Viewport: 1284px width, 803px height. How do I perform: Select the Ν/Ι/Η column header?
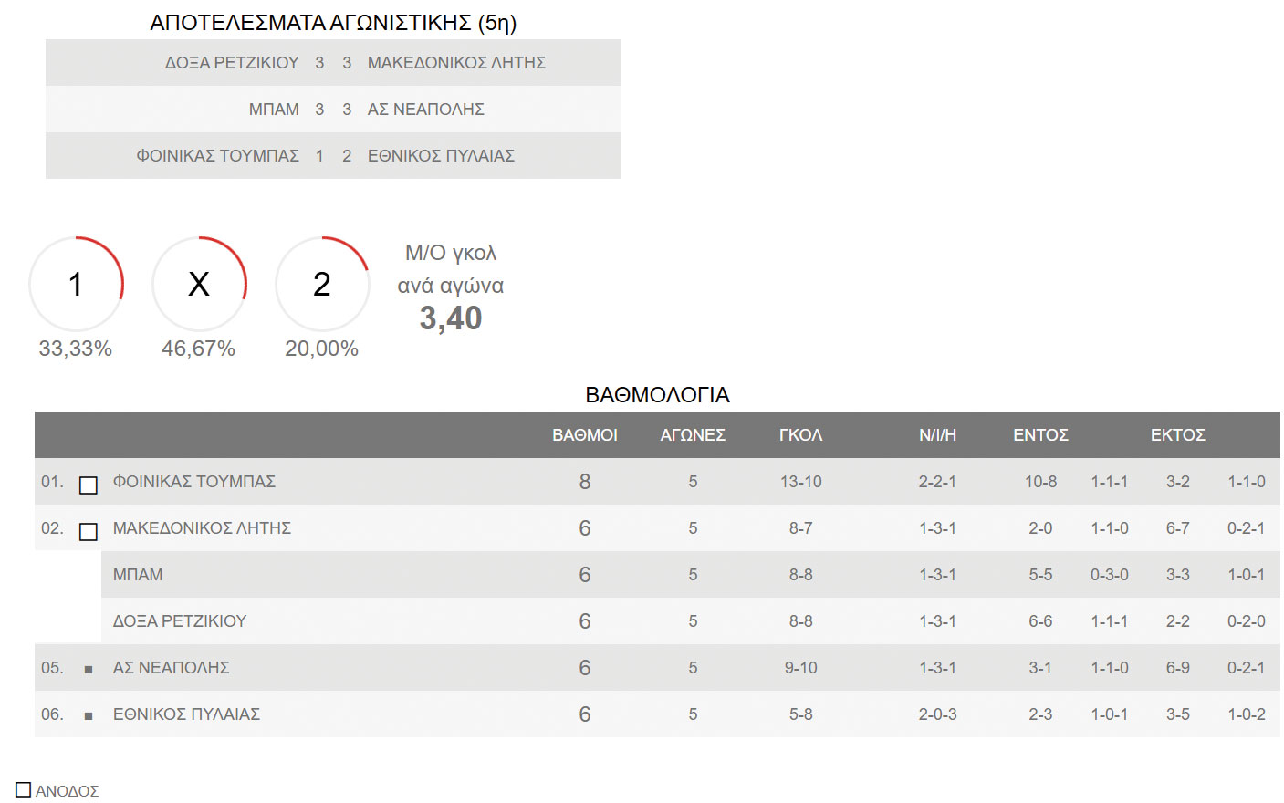938,435
